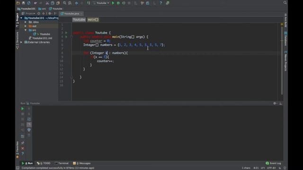Click run gutter arrow beside main method
This screenshot has width=303, height=170.
66,37
